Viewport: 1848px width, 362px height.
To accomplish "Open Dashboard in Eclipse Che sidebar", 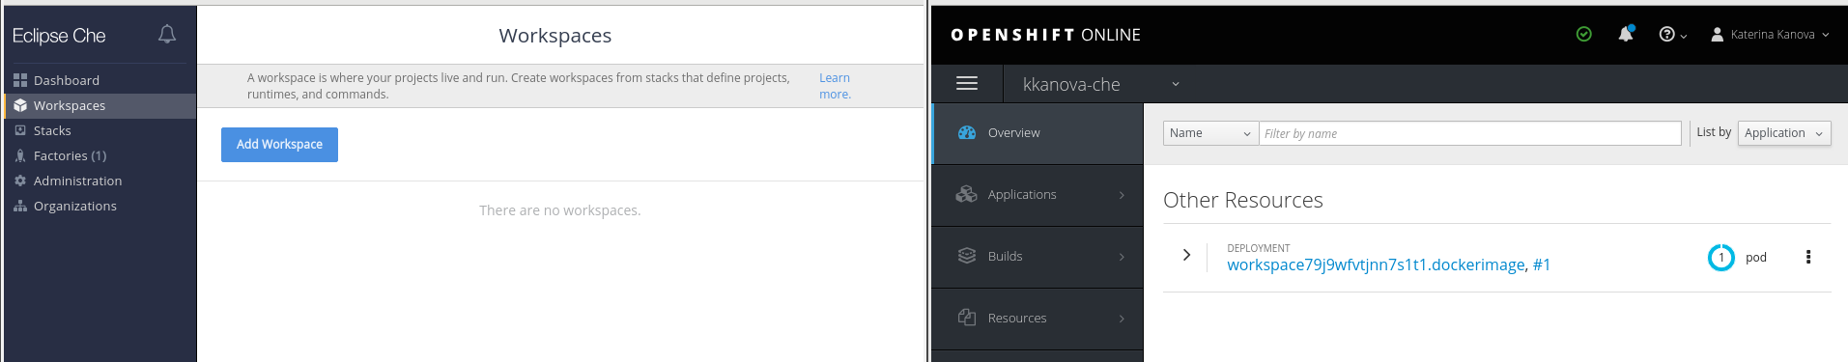I will point(100,80).
